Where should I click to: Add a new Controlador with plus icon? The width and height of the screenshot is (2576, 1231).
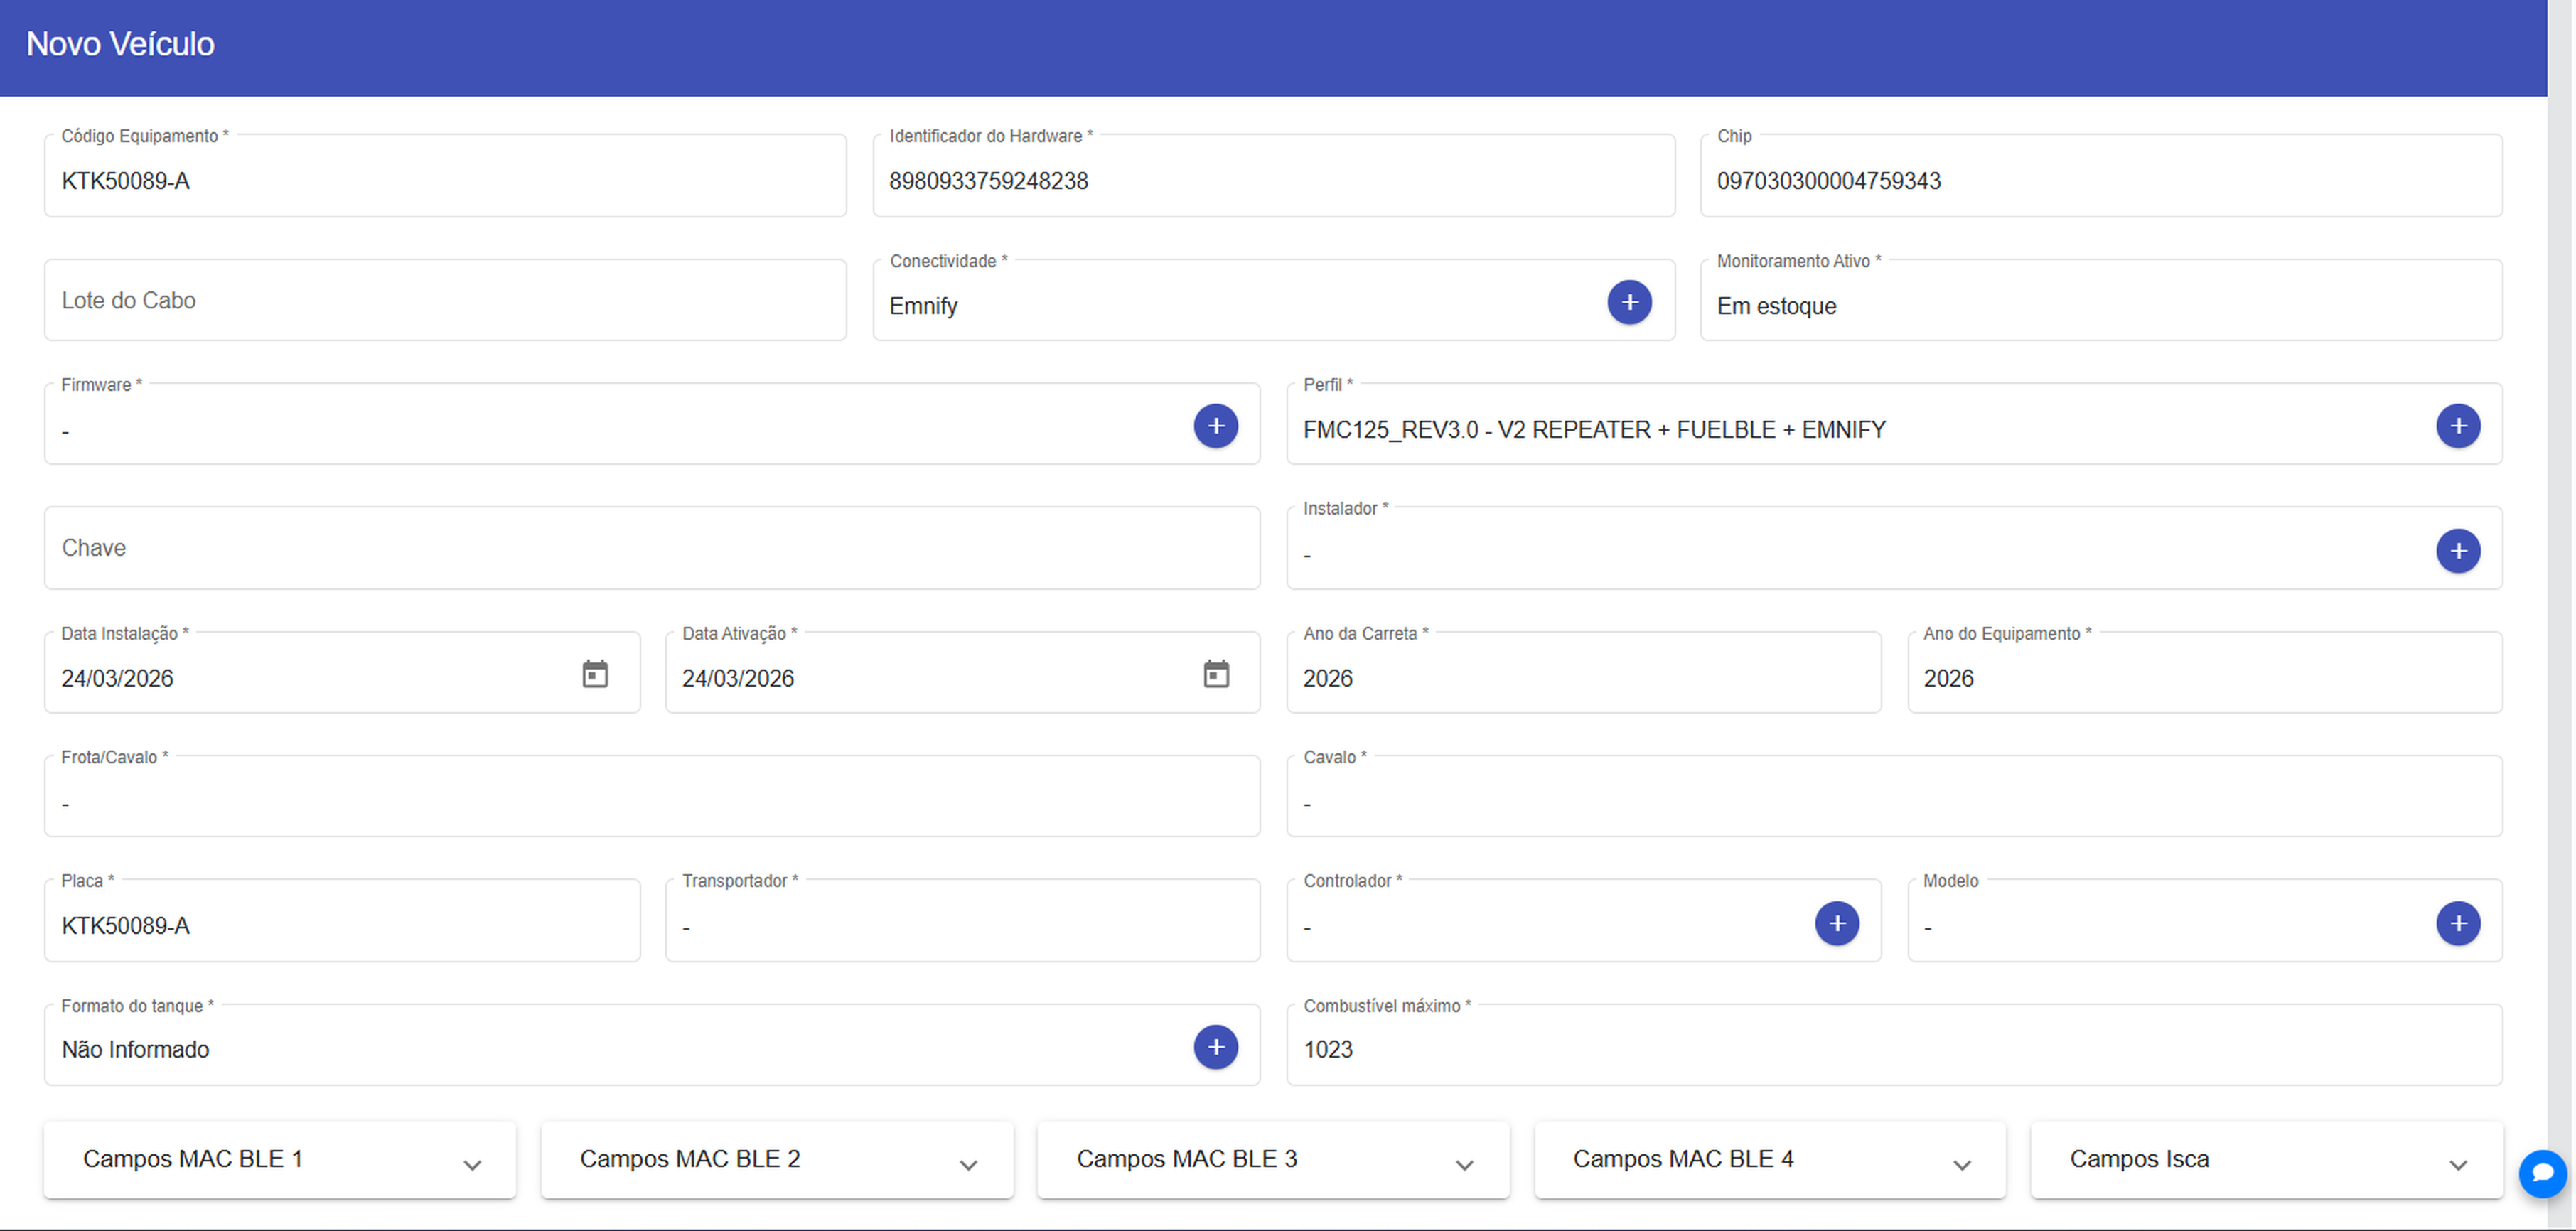click(1836, 923)
